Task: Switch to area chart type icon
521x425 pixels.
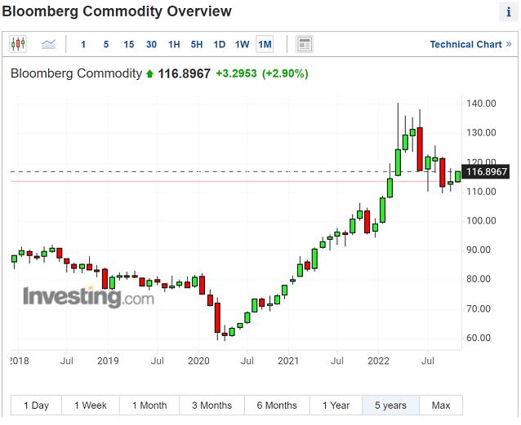Action: click(48, 44)
